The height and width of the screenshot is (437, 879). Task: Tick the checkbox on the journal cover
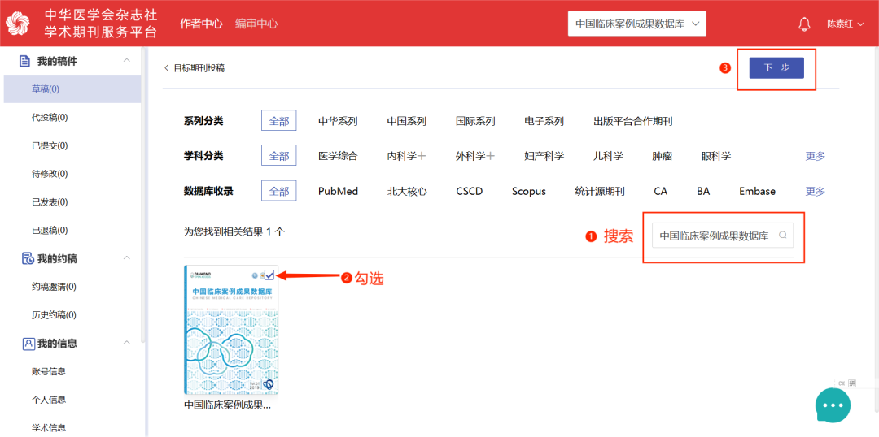click(269, 275)
